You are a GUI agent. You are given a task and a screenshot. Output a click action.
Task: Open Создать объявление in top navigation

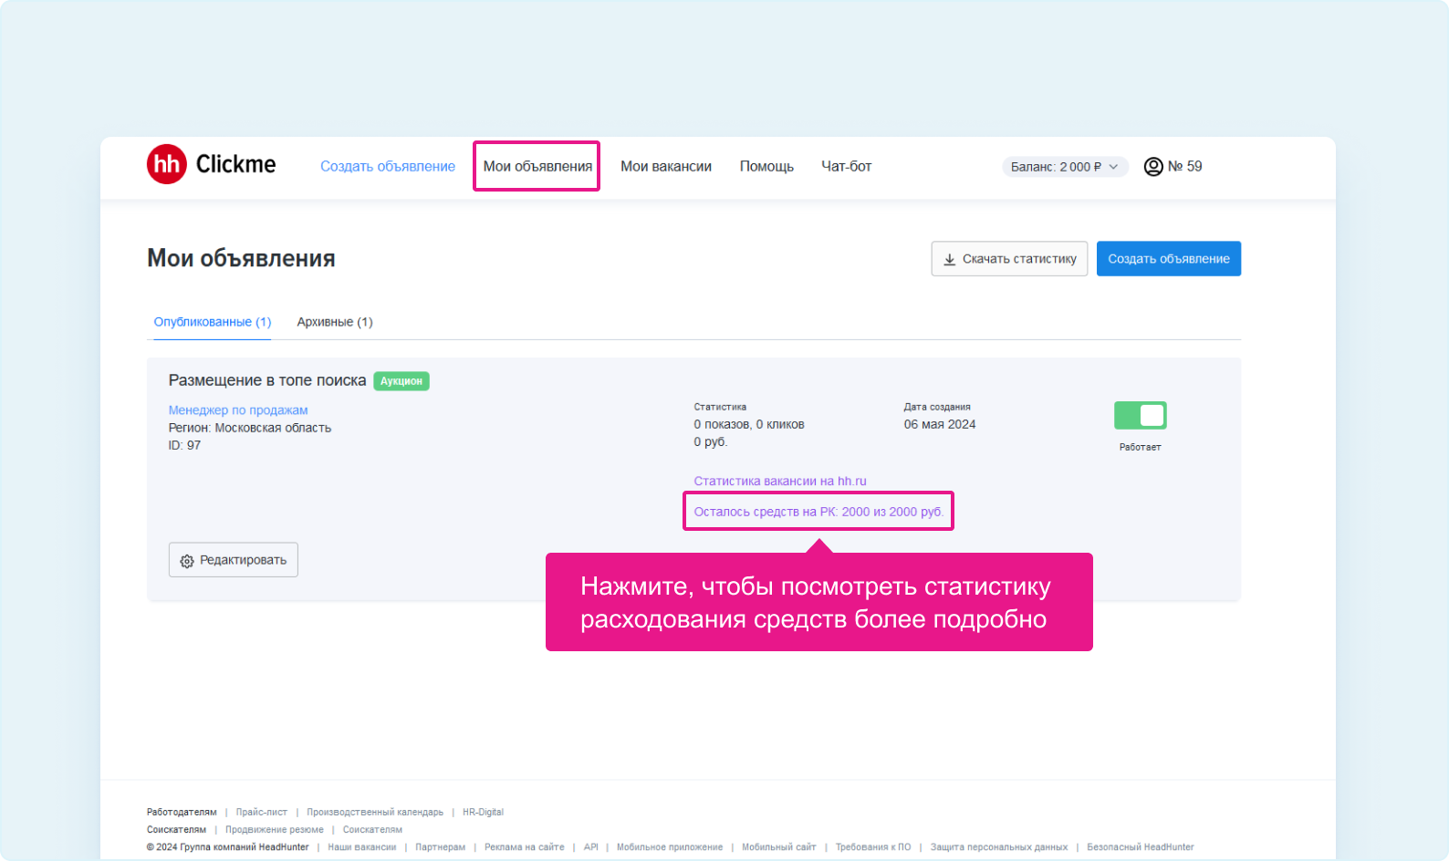pos(388,166)
